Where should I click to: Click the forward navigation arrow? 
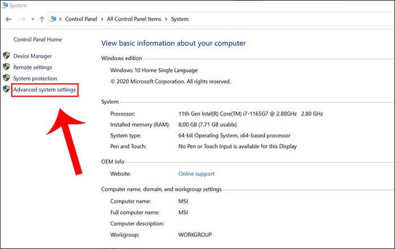coord(23,19)
